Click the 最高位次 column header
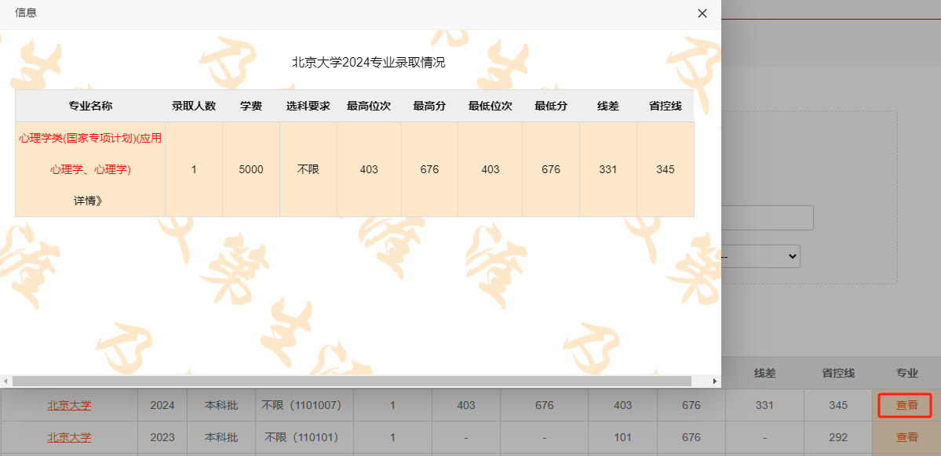This screenshot has width=941, height=456. [x=369, y=106]
